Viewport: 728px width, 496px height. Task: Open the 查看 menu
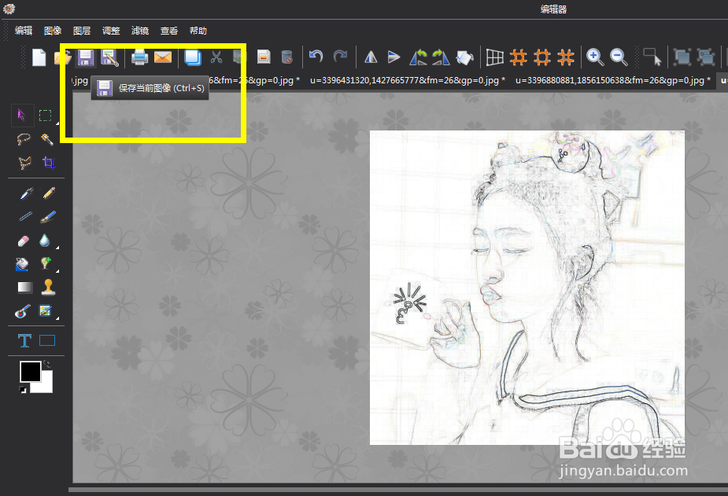pyautogui.click(x=169, y=31)
